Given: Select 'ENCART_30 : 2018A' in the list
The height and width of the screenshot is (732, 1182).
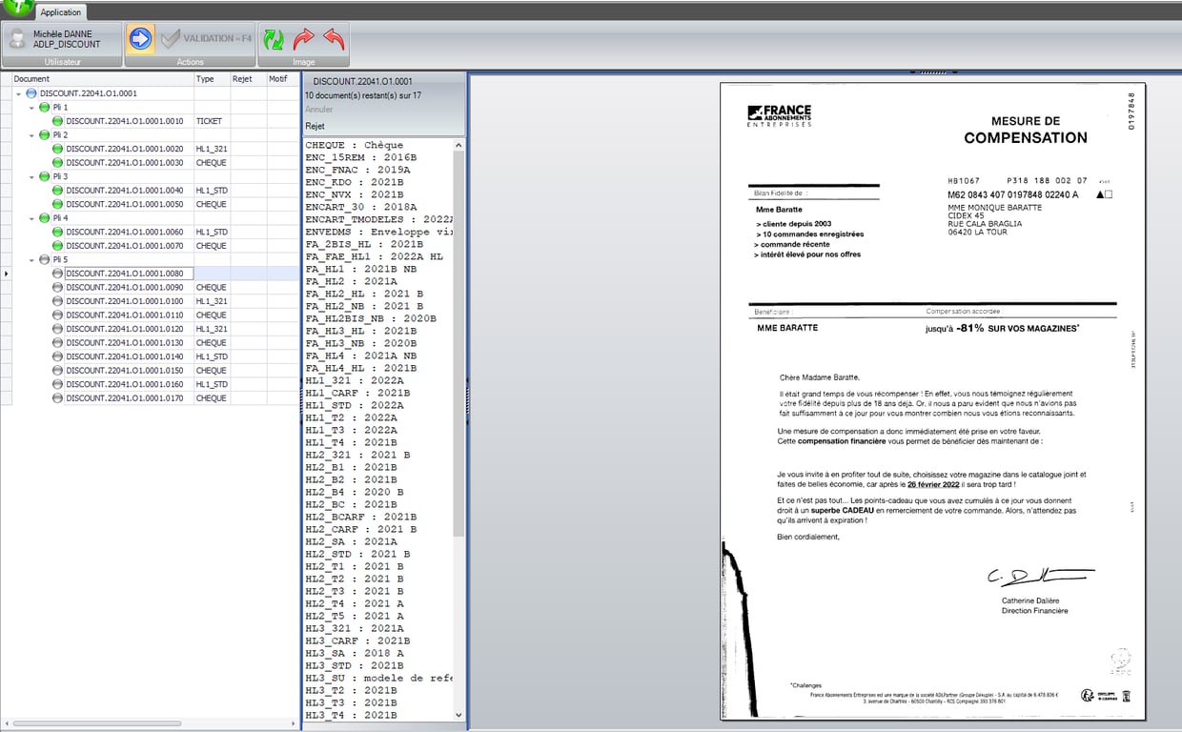Looking at the screenshot, I should tap(361, 207).
